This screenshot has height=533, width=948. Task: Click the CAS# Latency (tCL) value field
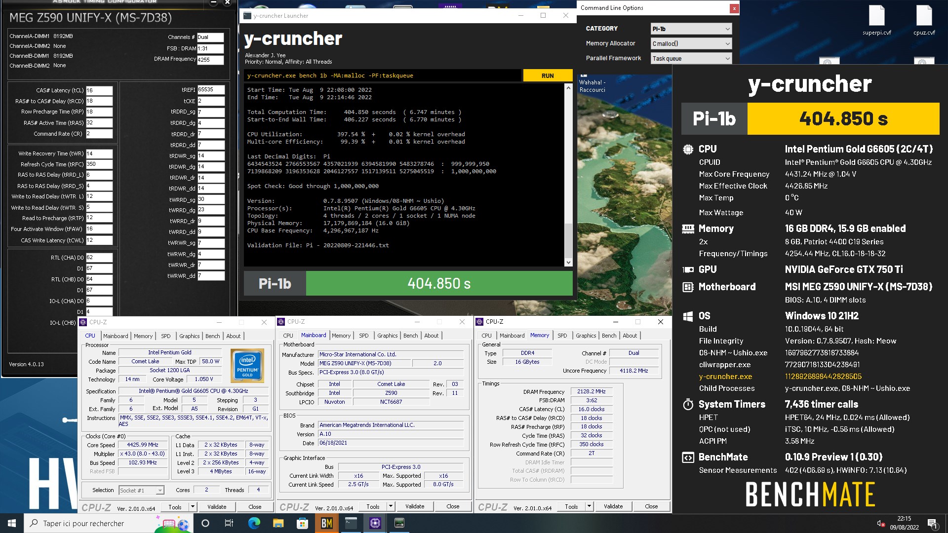(x=99, y=91)
